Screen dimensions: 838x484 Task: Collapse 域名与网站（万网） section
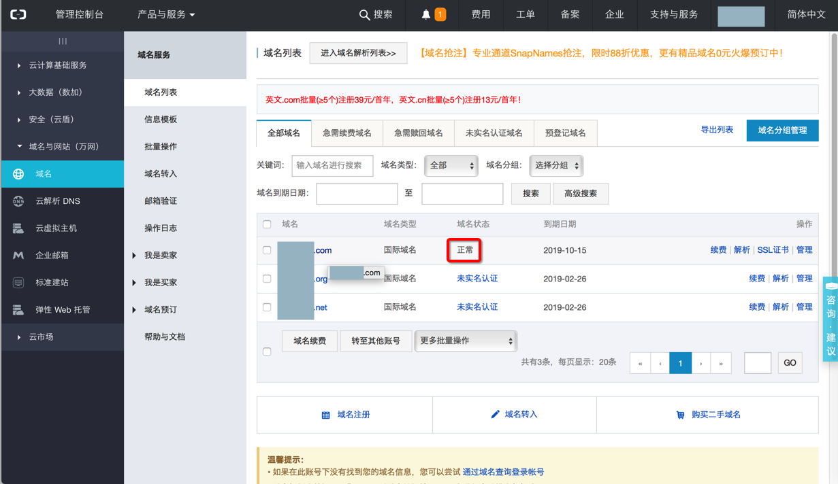tap(63, 147)
